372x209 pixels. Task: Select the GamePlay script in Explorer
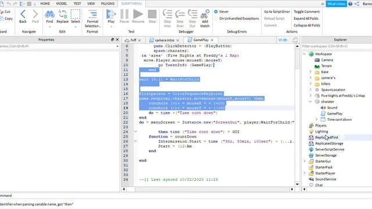(x=335, y=114)
